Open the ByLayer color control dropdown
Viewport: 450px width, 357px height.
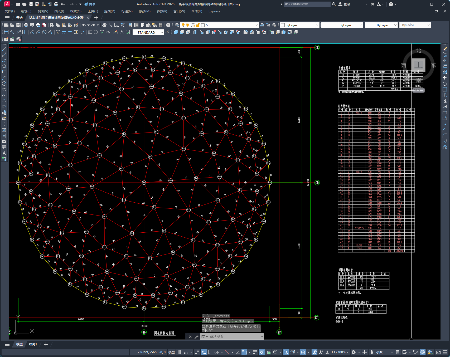point(317,25)
